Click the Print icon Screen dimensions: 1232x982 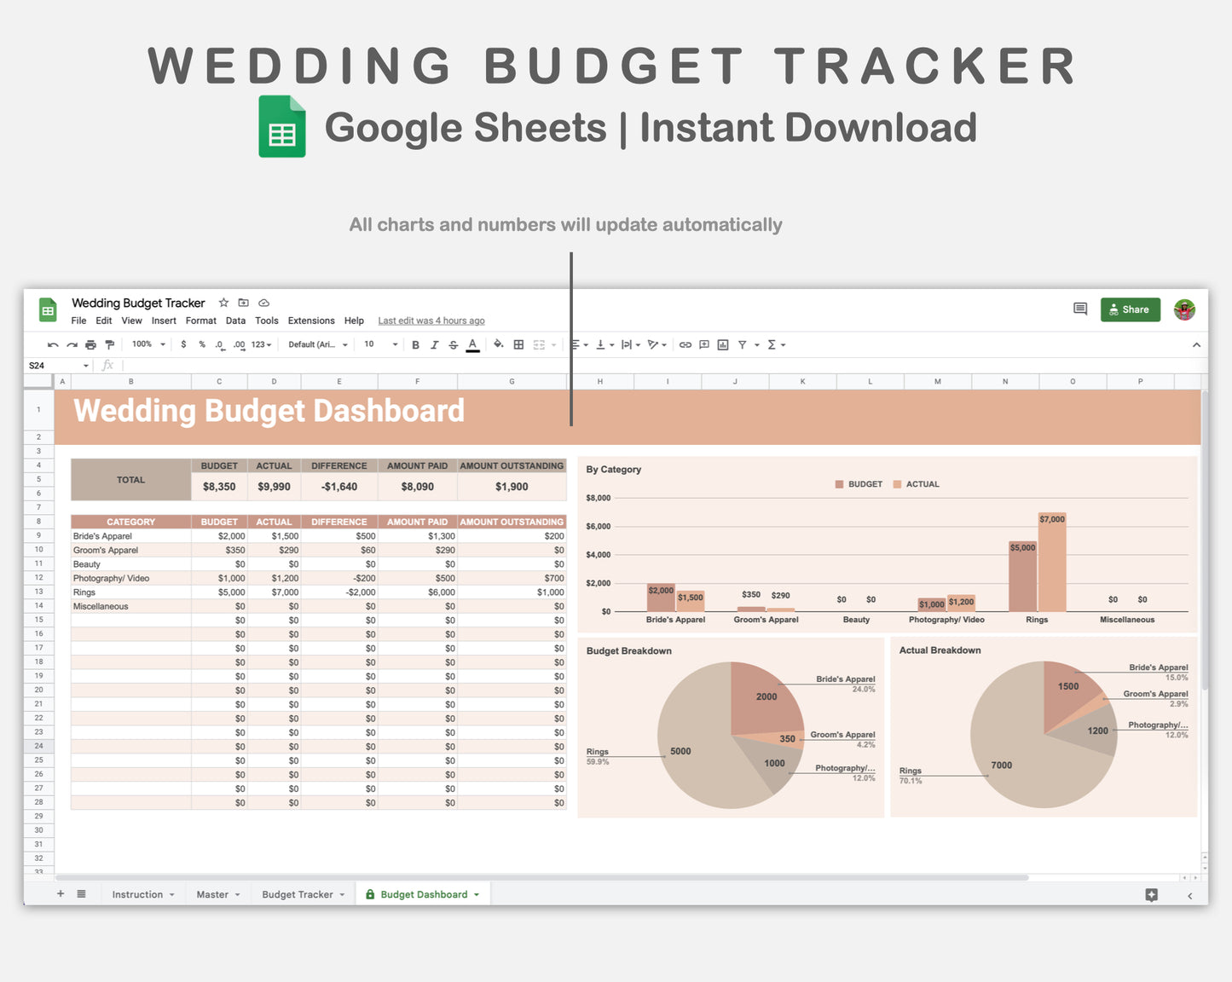tap(90, 344)
